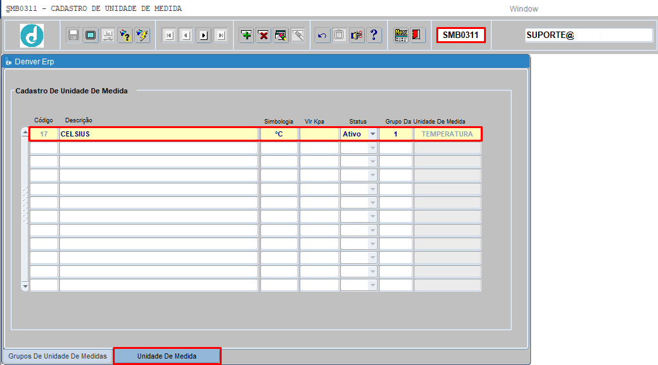The image size is (658, 365).
Task: Jump to last record arrow icon
Action: coord(221,35)
